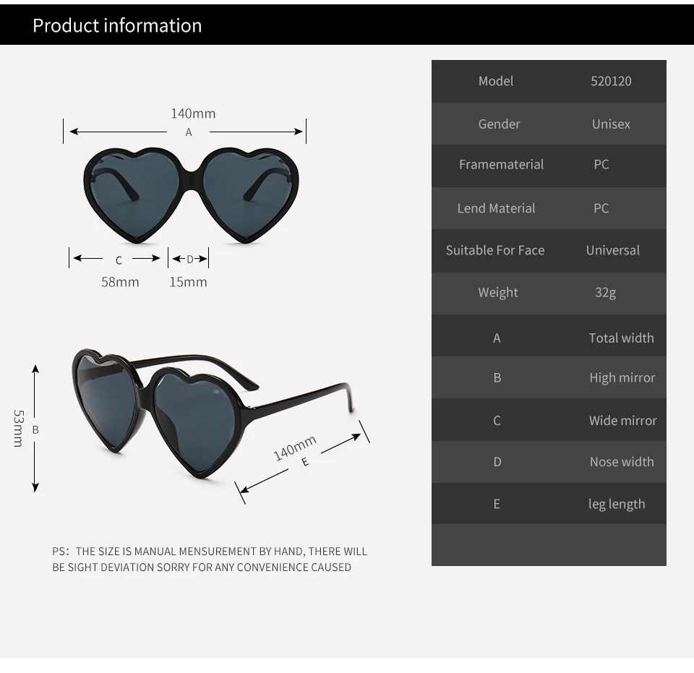Click the Product information header title
This screenshot has width=694, height=673.
coord(117,25)
